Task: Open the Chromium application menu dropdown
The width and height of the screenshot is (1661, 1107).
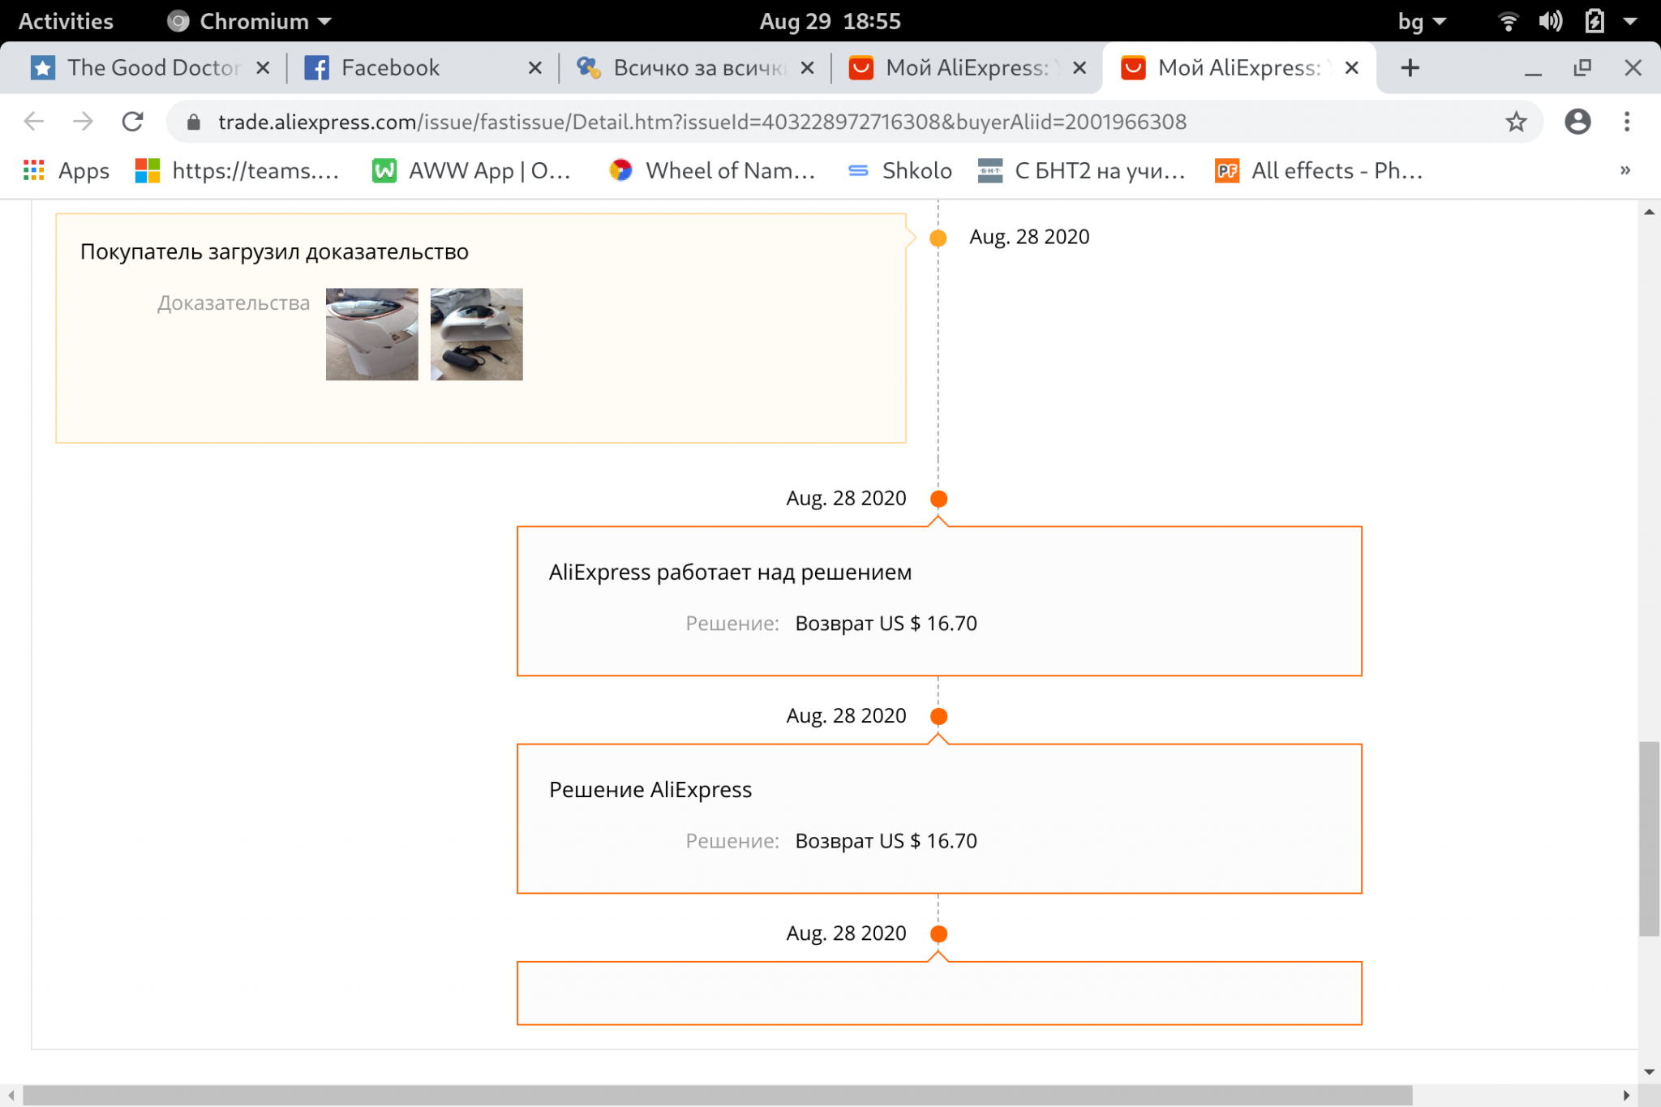Action: (x=251, y=21)
